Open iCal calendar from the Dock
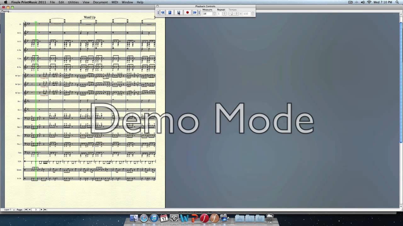Viewport: 403px width, 226px height. 164,218
